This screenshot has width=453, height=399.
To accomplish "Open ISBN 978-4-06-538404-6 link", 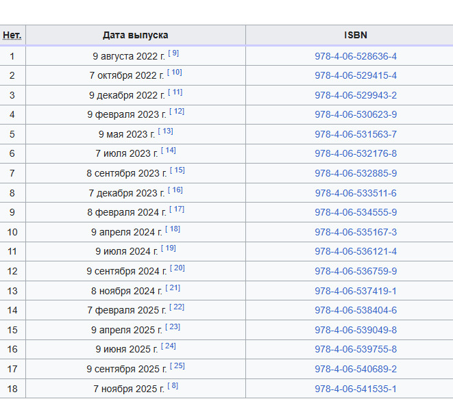I will point(355,310).
